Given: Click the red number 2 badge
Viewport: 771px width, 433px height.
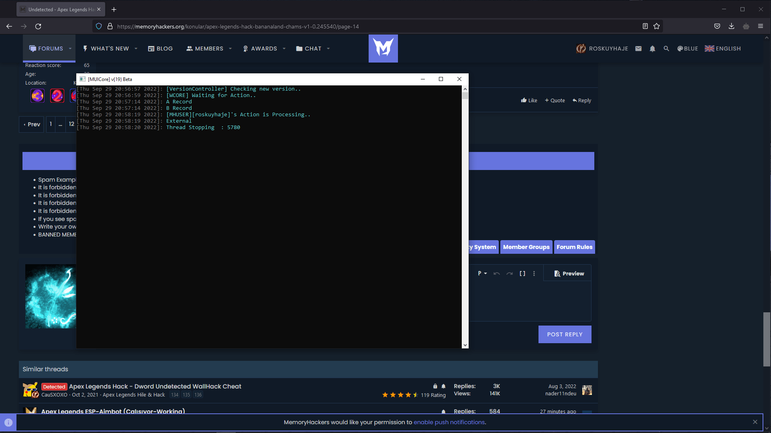Looking at the screenshot, I should (57, 96).
